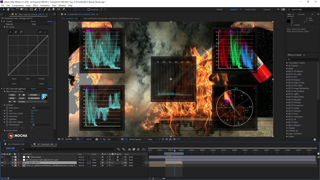Screen dimensions: 320x180
Task: Select the Hand tool
Action: click(x=8, y=9)
